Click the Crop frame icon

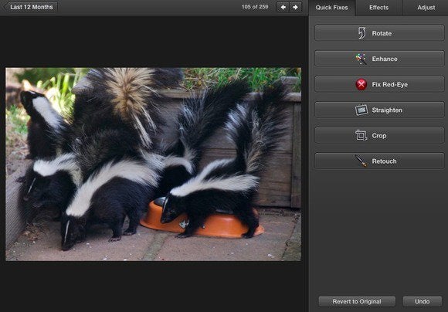click(361, 135)
